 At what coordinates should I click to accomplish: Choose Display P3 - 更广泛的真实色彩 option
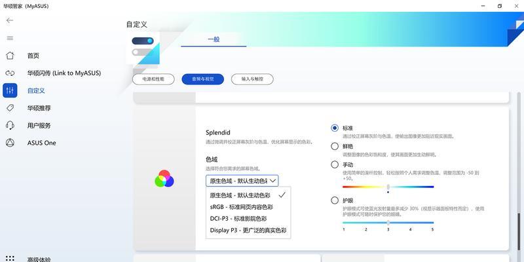tap(248, 231)
